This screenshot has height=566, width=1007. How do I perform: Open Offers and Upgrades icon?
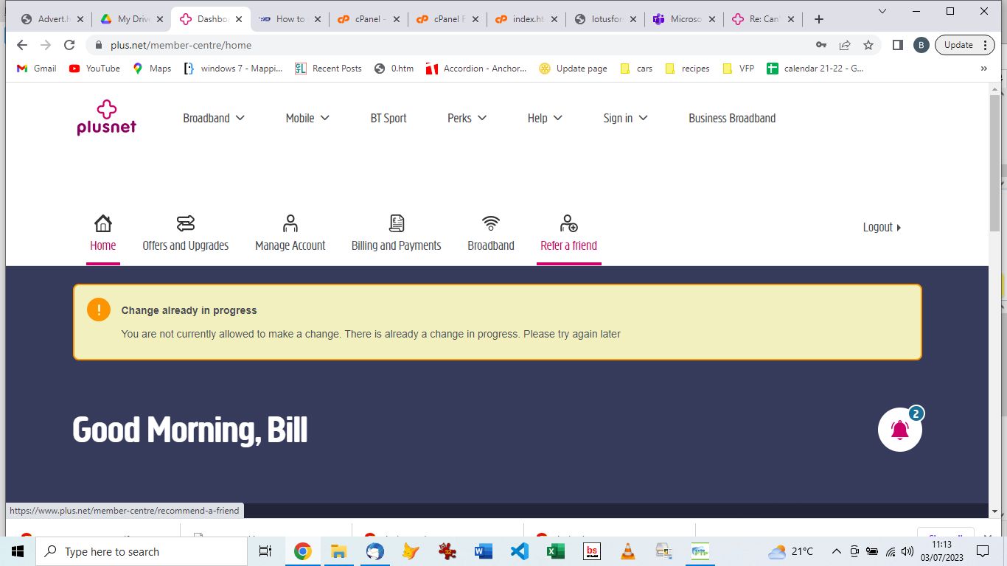coord(185,223)
